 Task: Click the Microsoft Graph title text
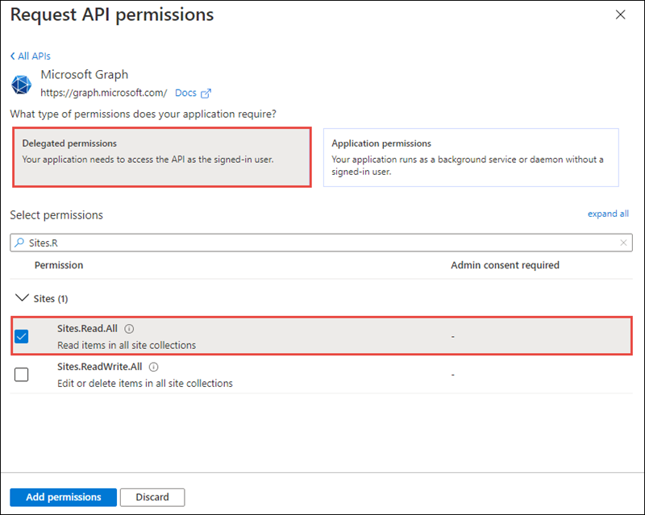85,74
